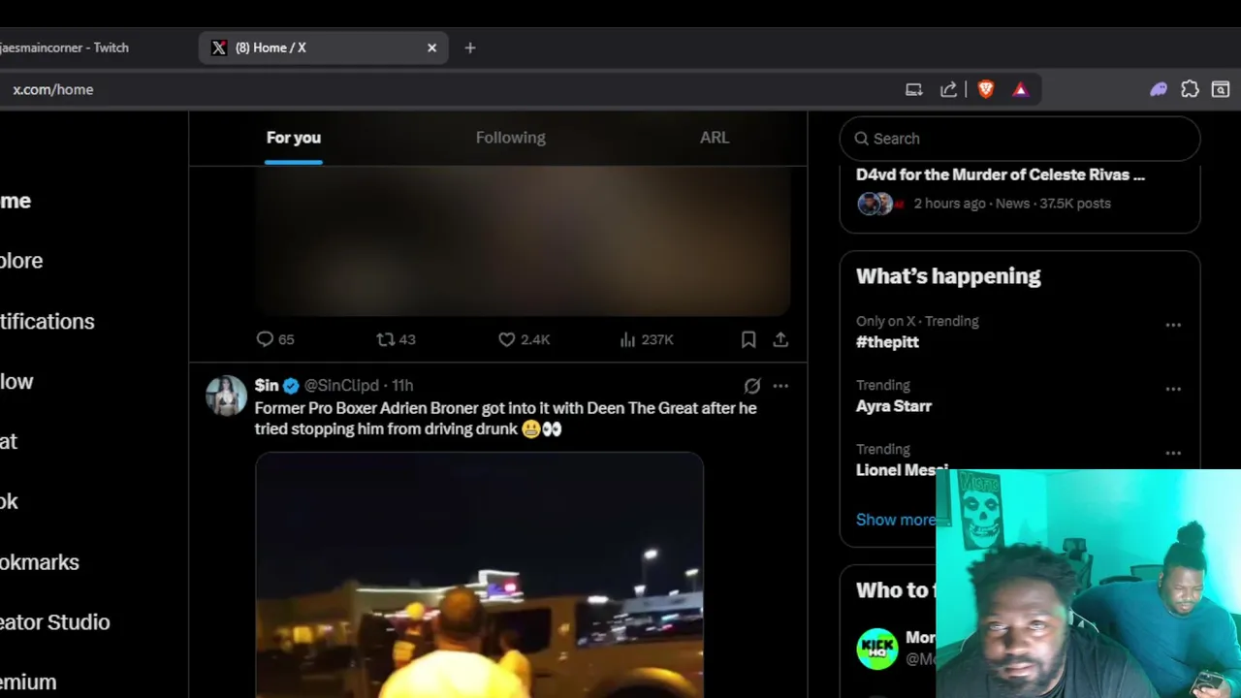Screen dimensions: 1241x698
Task: Click the blurred media in top post
Action: (x=523, y=240)
